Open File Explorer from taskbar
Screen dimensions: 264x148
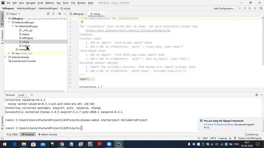pos(24,144)
